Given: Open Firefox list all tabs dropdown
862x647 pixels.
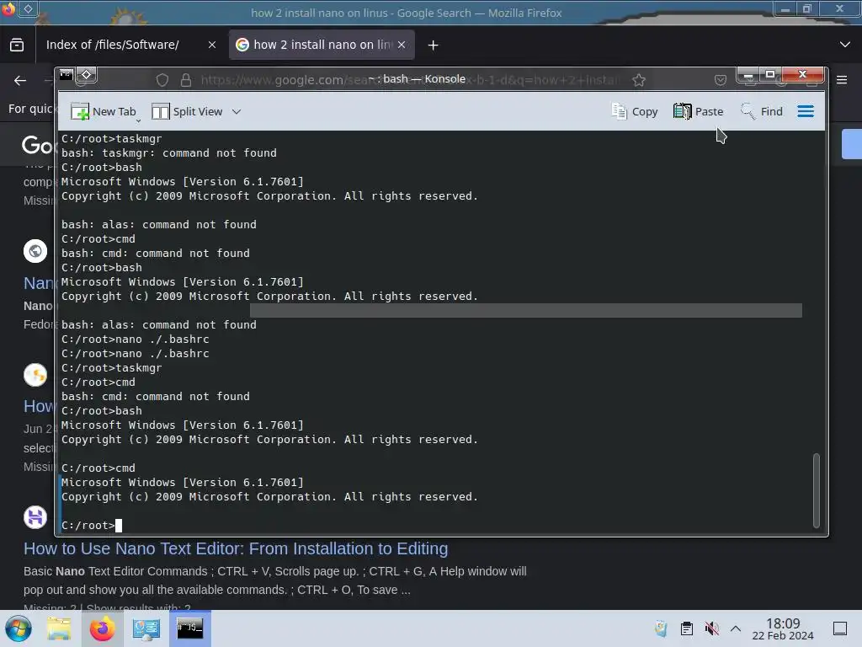Looking at the screenshot, I should (x=845, y=45).
